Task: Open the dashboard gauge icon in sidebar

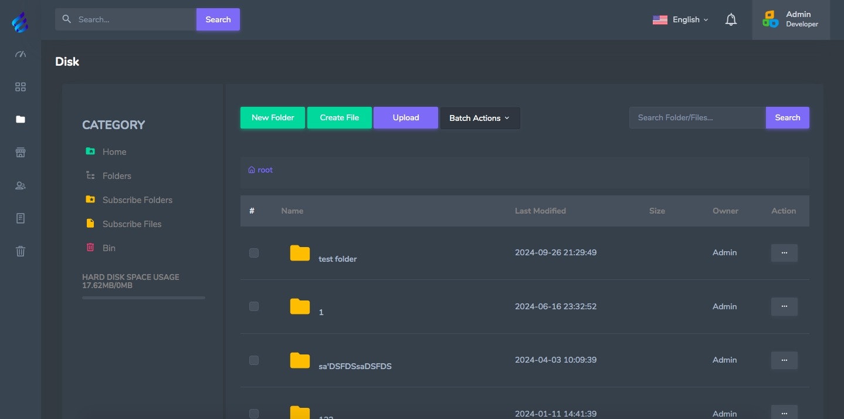Action: [21, 55]
